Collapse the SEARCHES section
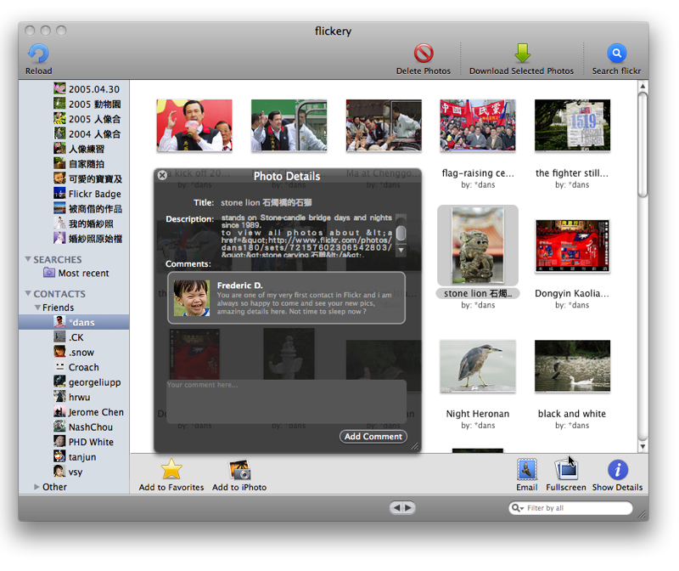The width and height of the screenshot is (679, 571). pyautogui.click(x=28, y=259)
